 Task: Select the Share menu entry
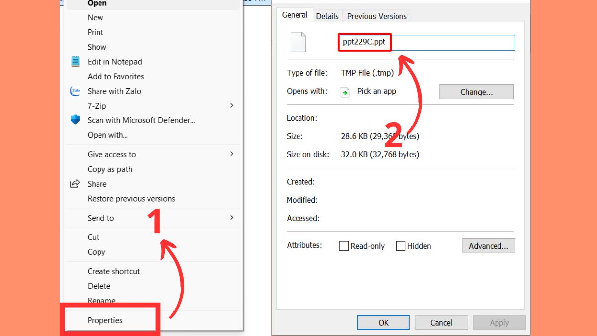[97, 184]
